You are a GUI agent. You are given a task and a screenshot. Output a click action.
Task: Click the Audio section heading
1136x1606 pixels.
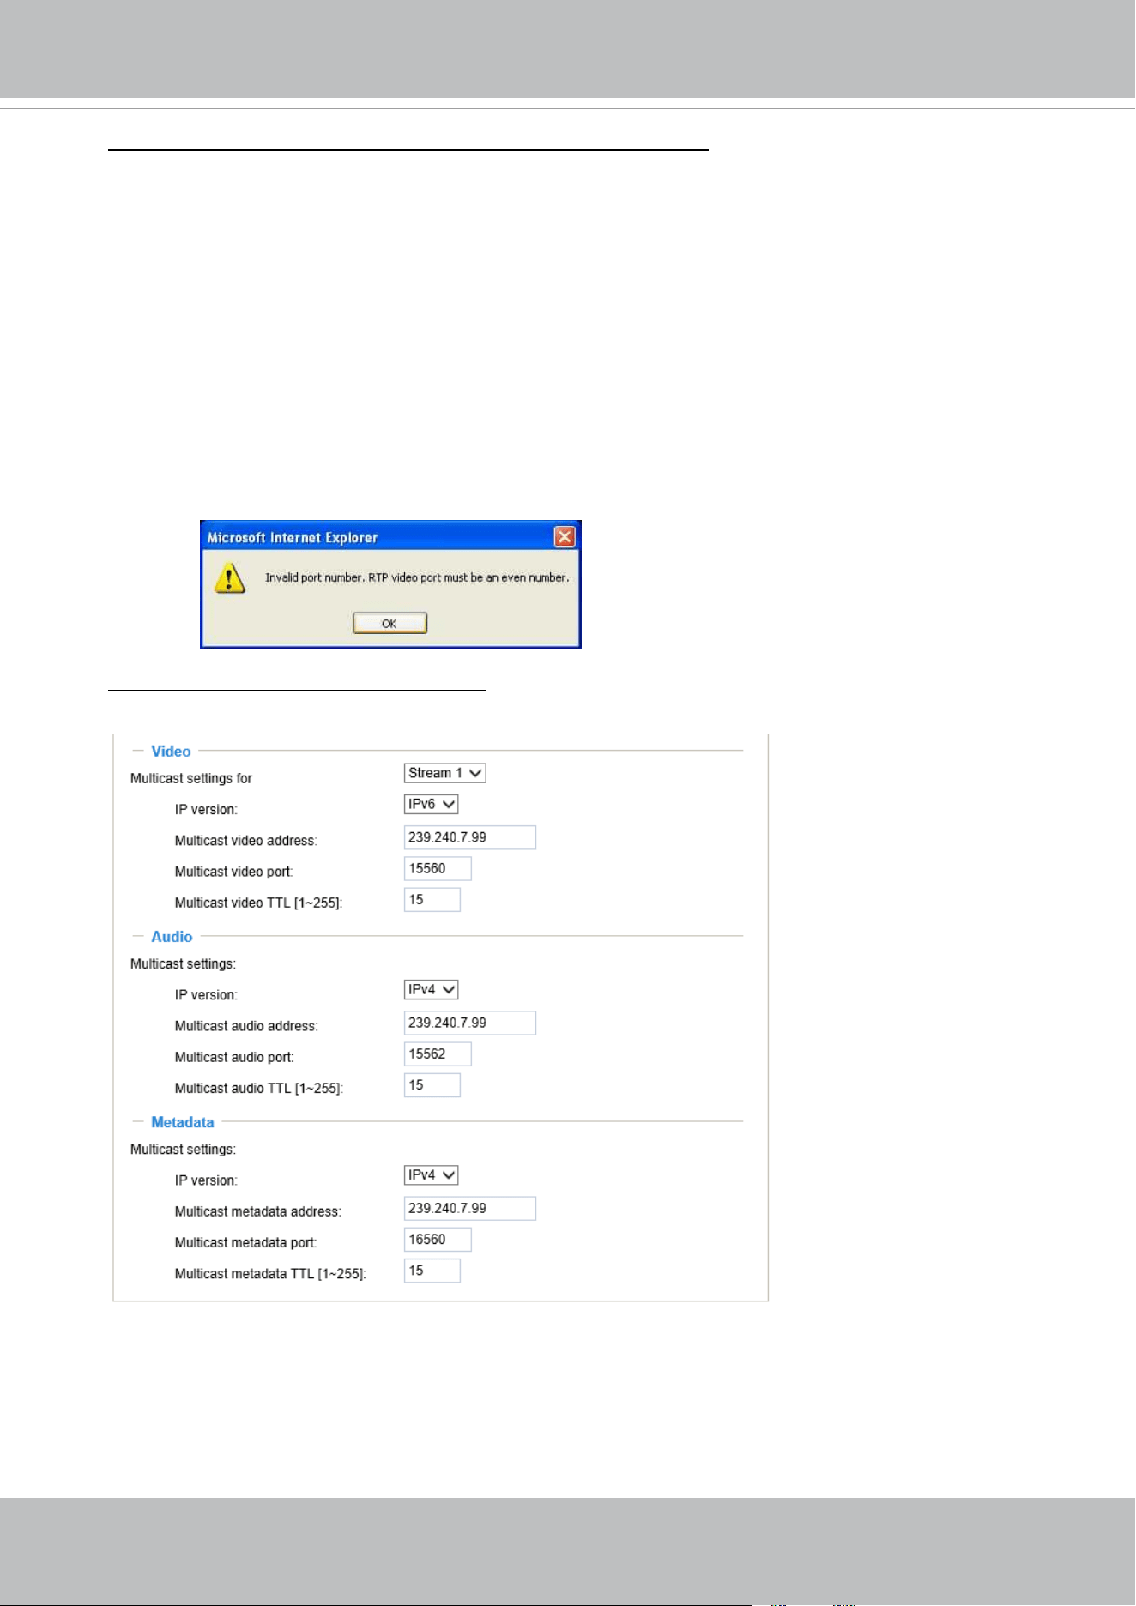[172, 936]
